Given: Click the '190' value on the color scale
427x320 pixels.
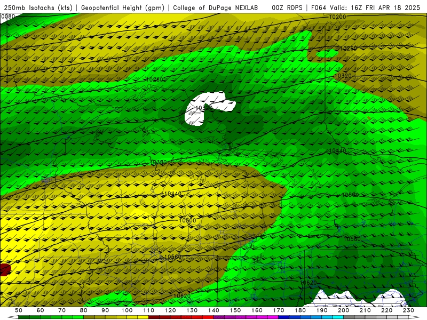Looking at the screenshot, I should click(322, 310).
